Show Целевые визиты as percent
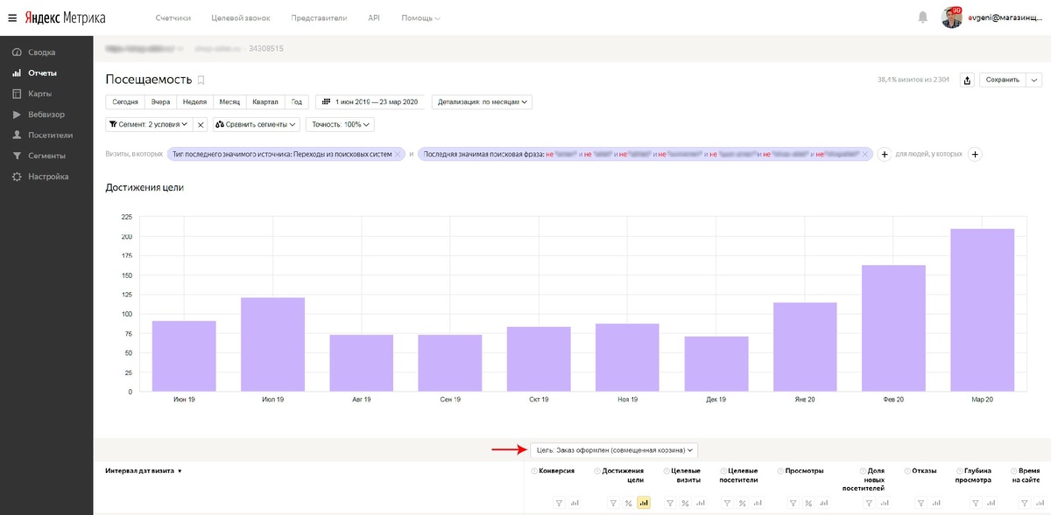The width and height of the screenshot is (1051, 515). (x=685, y=503)
